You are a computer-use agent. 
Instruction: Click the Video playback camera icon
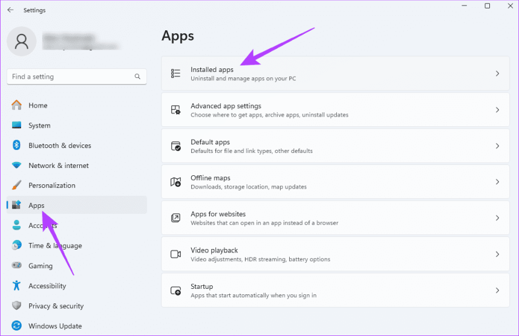coord(176,254)
